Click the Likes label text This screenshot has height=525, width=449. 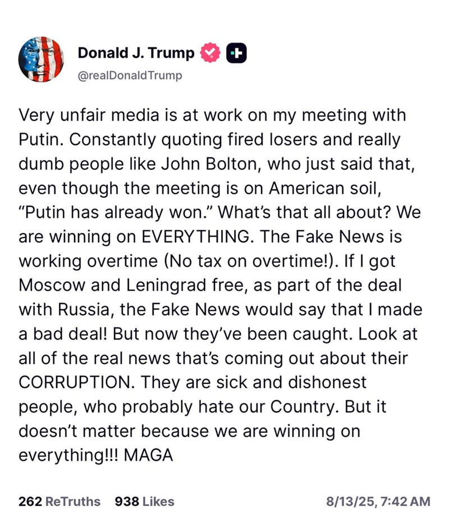(x=158, y=501)
